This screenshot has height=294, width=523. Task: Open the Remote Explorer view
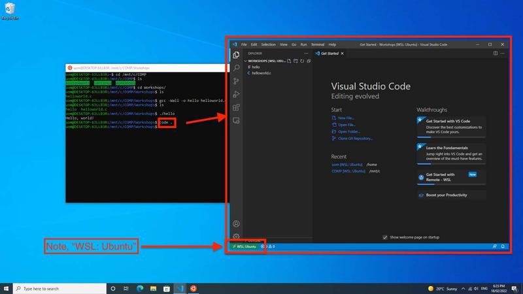pyautogui.click(x=236, y=120)
